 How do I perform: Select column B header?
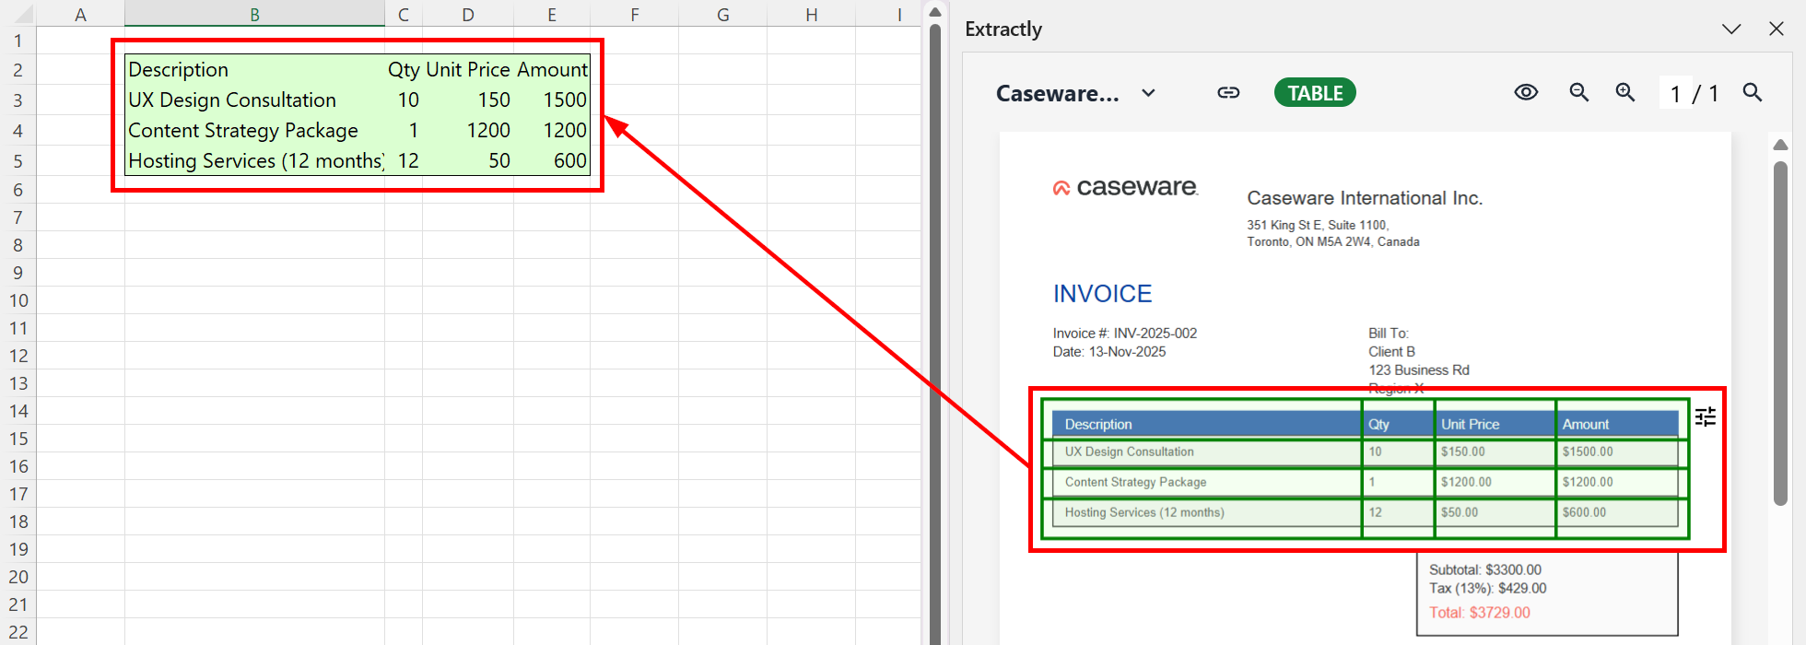(x=254, y=15)
